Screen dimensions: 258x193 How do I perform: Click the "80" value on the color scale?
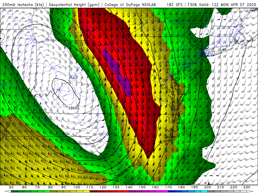click(51, 187)
